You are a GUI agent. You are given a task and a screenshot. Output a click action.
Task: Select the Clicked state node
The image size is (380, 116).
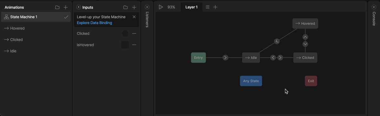[305, 58]
